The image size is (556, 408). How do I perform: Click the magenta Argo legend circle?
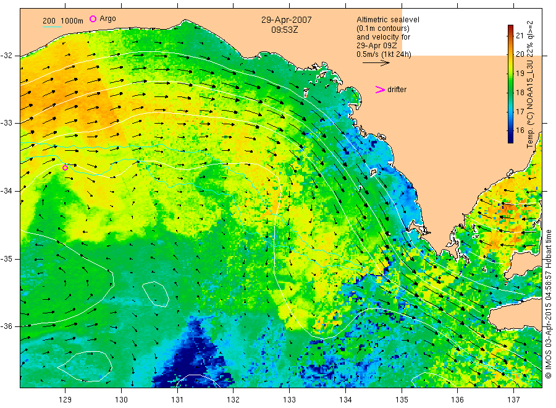coord(93,19)
